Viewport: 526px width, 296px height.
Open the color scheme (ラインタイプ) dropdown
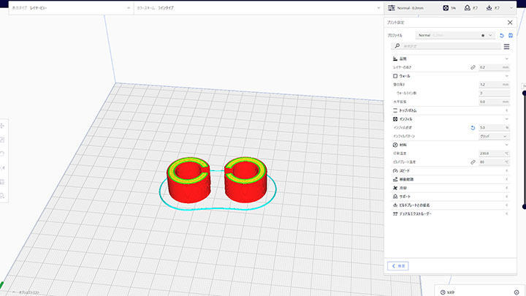point(259,8)
